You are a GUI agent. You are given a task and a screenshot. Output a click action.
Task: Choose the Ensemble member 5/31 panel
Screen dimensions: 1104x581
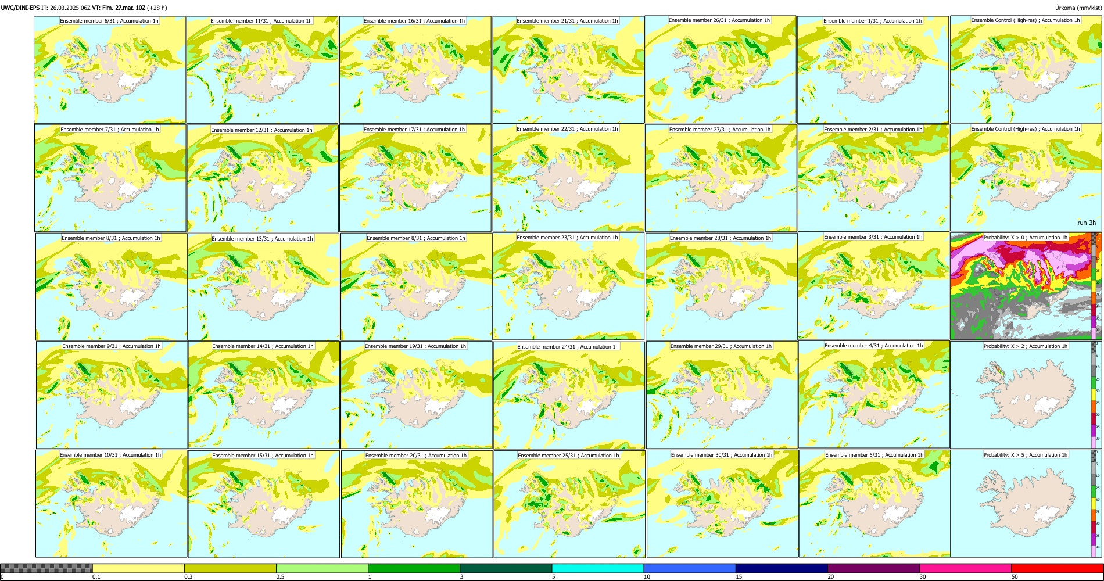[874, 504]
